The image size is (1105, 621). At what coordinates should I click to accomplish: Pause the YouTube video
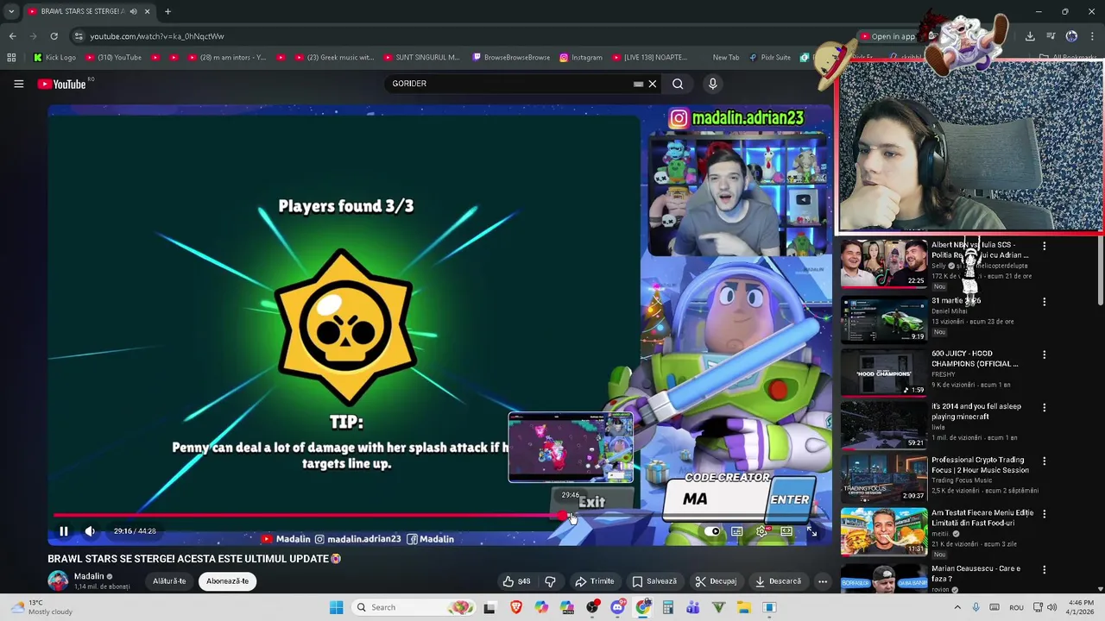(x=63, y=531)
